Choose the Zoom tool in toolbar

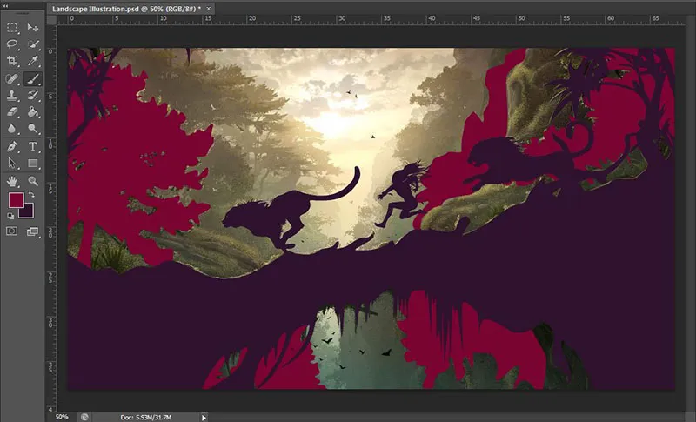[x=33, y=181]
